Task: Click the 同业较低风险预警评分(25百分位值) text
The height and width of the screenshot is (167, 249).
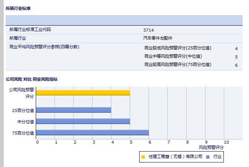Action: 178,48
